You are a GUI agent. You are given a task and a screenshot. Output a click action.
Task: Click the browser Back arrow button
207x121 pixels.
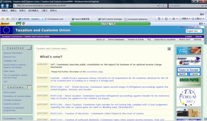(x=2, y=6)
